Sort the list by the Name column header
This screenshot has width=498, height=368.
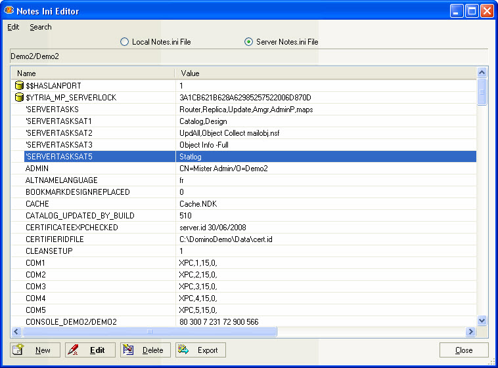pyautogui.click(x=92, y=73)
